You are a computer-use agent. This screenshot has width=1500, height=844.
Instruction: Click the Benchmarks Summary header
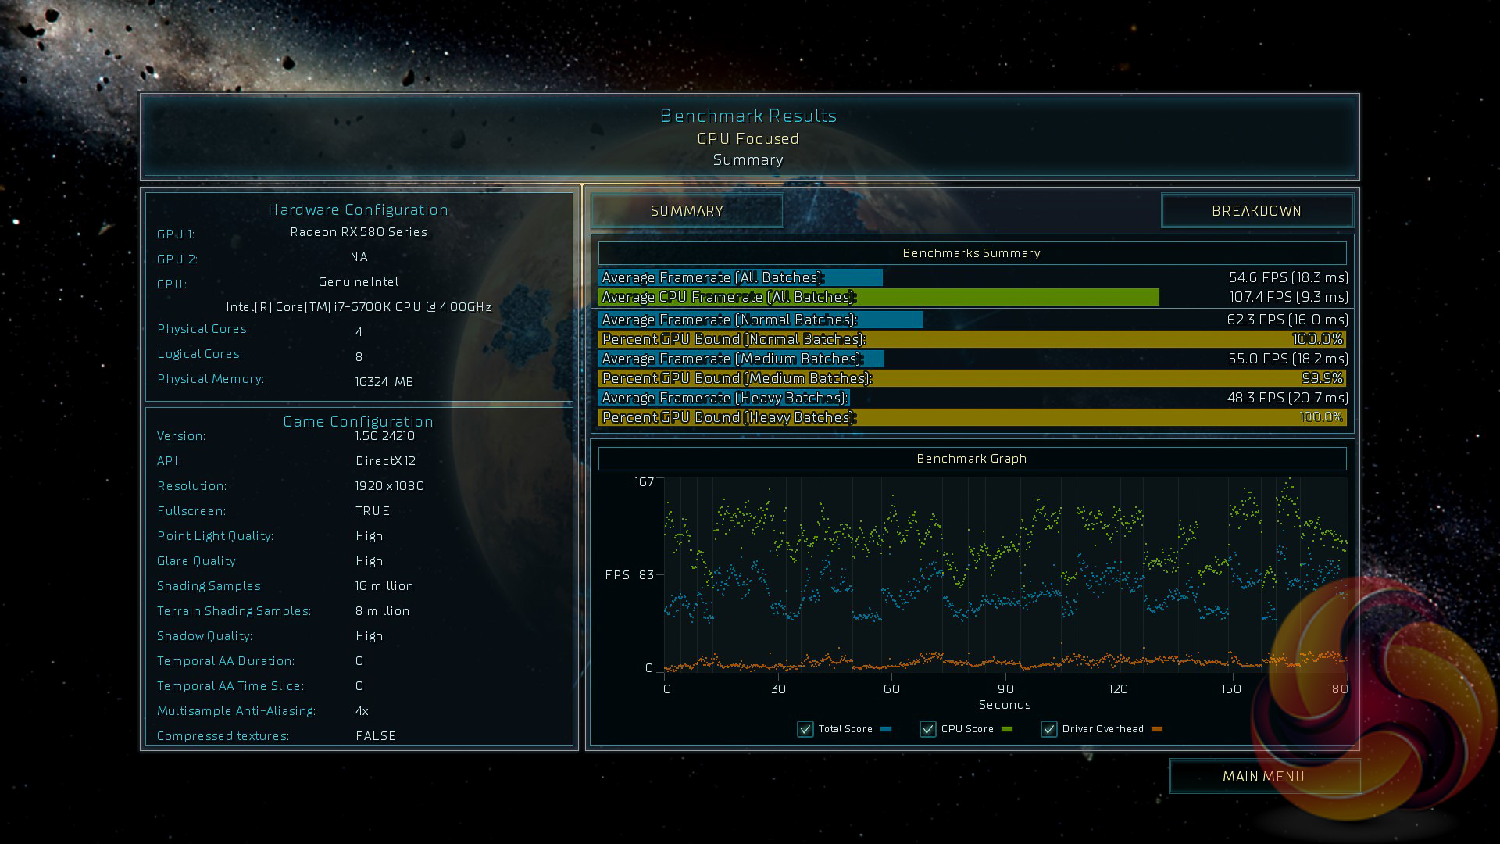click(x=972, y=253)
